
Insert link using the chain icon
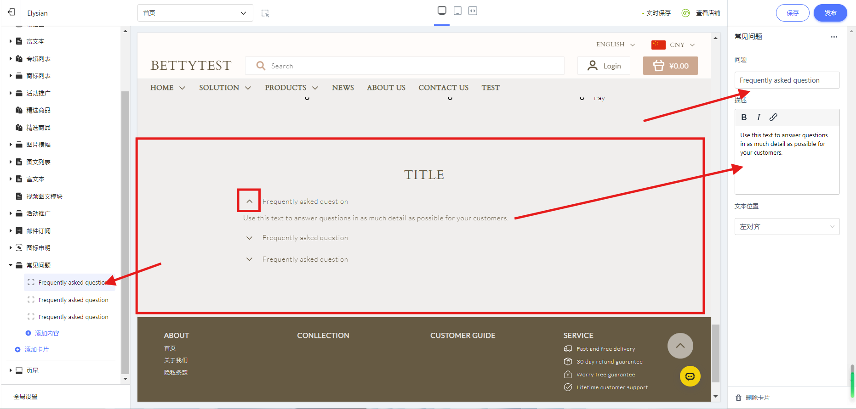773,117
